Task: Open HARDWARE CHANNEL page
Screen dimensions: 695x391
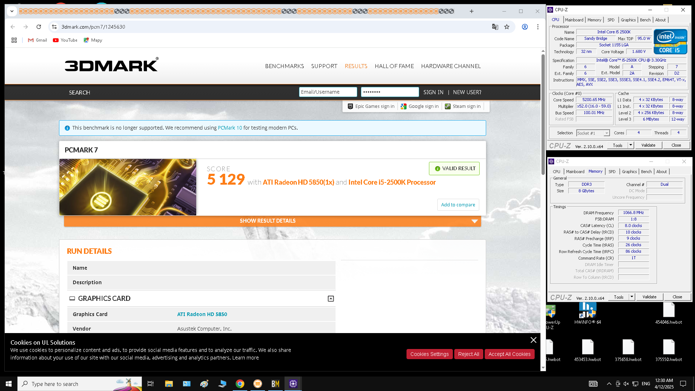Action: pyautogui.click(x=451, y=66)
